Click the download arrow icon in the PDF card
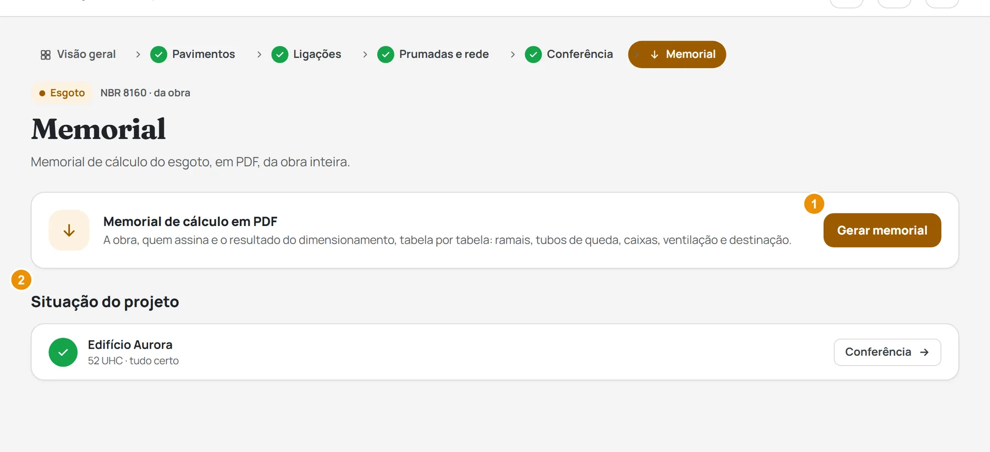The image size is (990, 452). pos(69,230)
